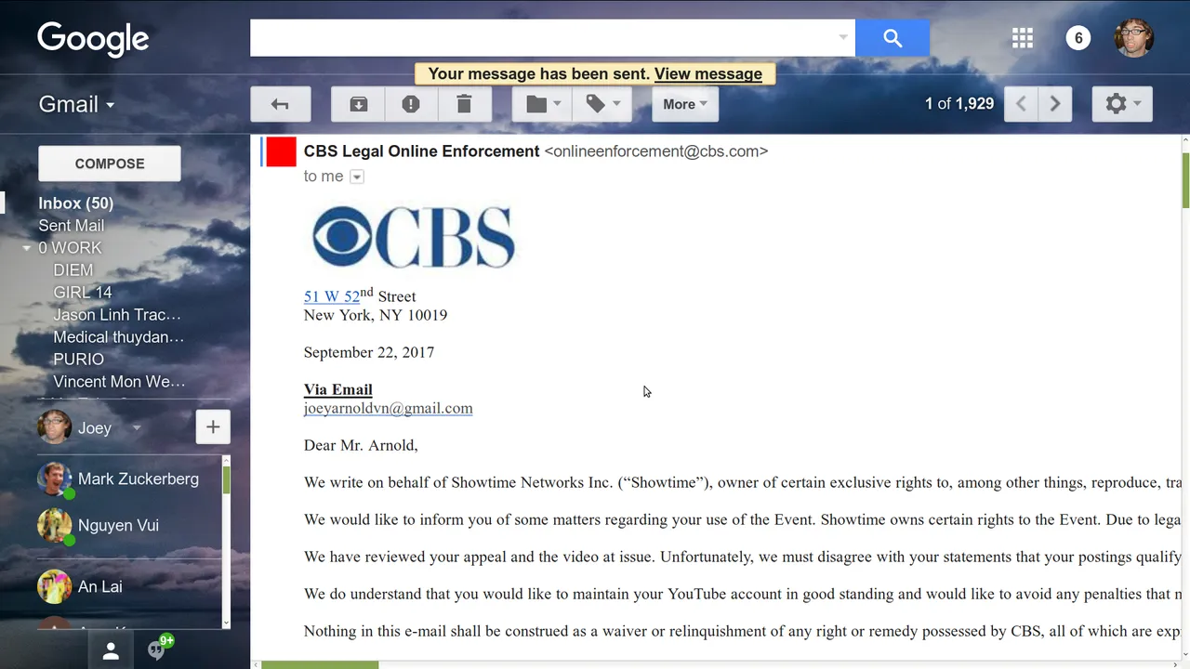Click joeyarnoldvn@gmail.com email link
Image resolution: width=1190 pixels, height=669 pixels.
(388, 408)
